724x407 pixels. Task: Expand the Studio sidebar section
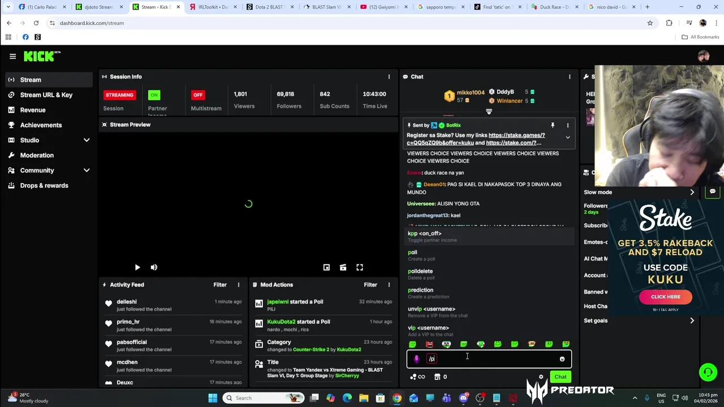(x=87, y=140)
